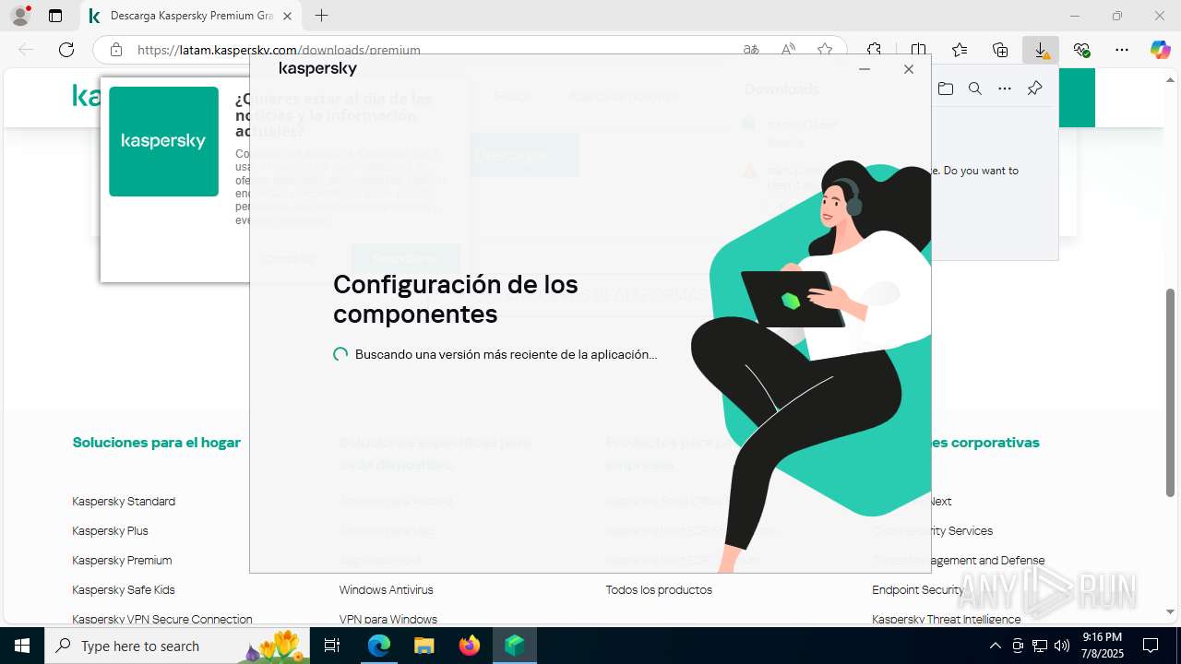The height and width of the screenshot is (664, 1181).
Task: Switch to Microsoft Edge in taskbar
Action: [379, 646]
